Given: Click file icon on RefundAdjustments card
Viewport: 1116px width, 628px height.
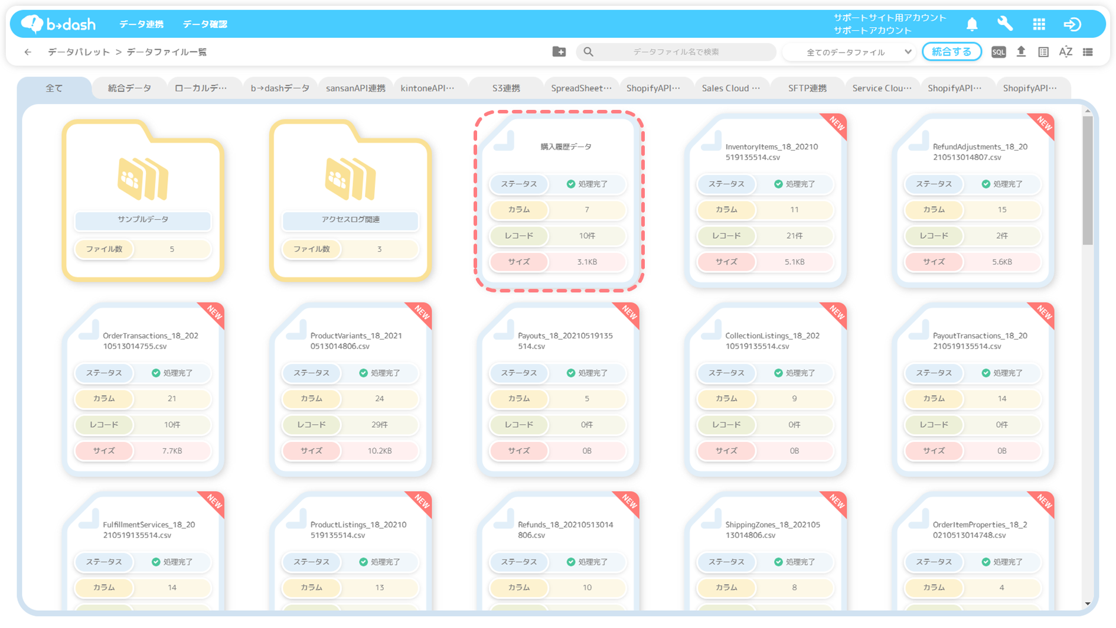Looking at the screenshot, I should [x=918, y=141].
